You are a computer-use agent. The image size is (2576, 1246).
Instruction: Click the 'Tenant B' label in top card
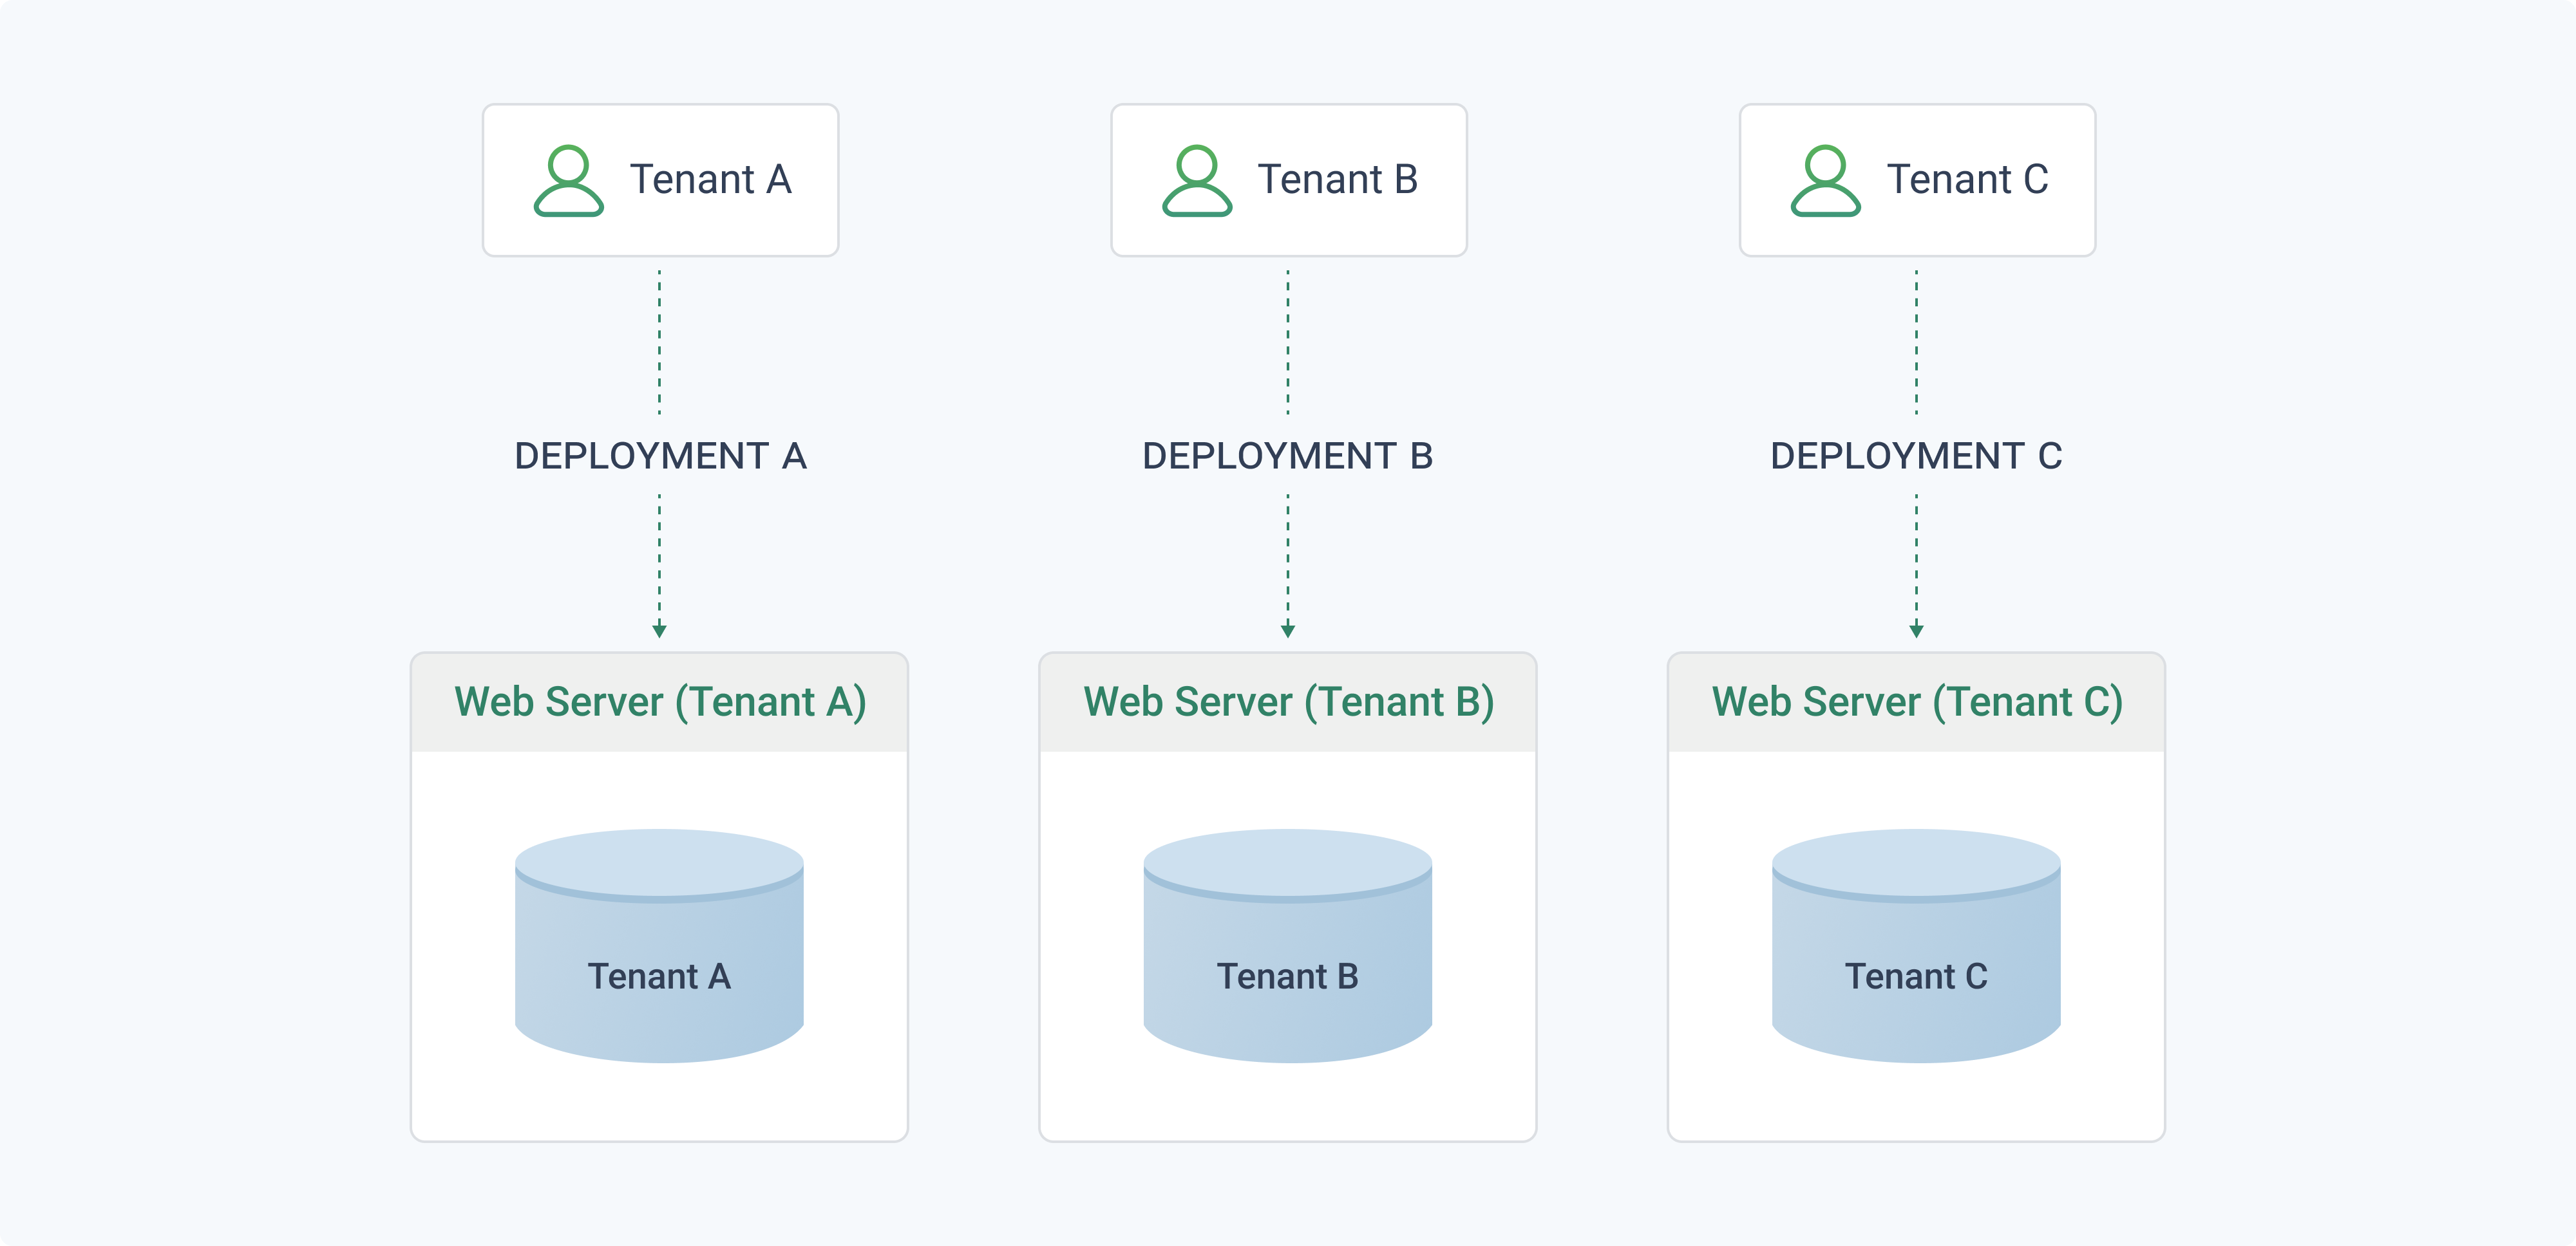pos(1338,180)
